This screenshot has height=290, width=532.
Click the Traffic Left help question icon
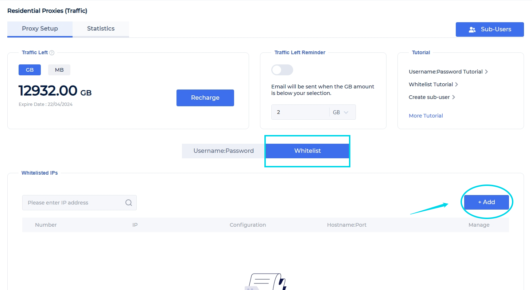point(52,53)
